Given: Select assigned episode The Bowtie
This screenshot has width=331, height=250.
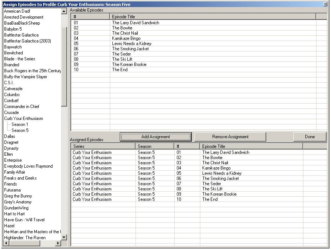Looking at the screenshot, I should click(198, 158).
